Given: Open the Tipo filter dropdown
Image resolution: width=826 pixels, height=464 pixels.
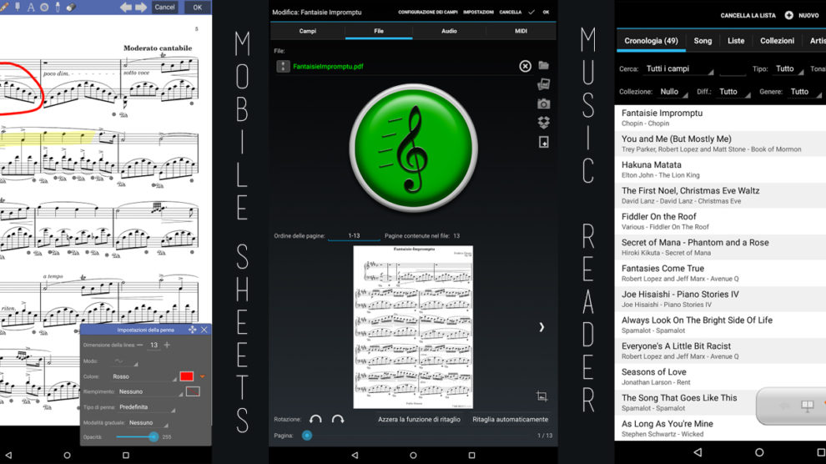Looking at the screenshot, I should tap(788, 69).
